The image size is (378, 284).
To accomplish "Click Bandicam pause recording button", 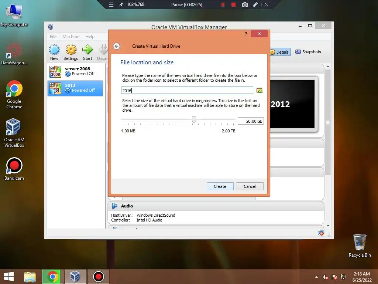I will (x=223, y=4).
